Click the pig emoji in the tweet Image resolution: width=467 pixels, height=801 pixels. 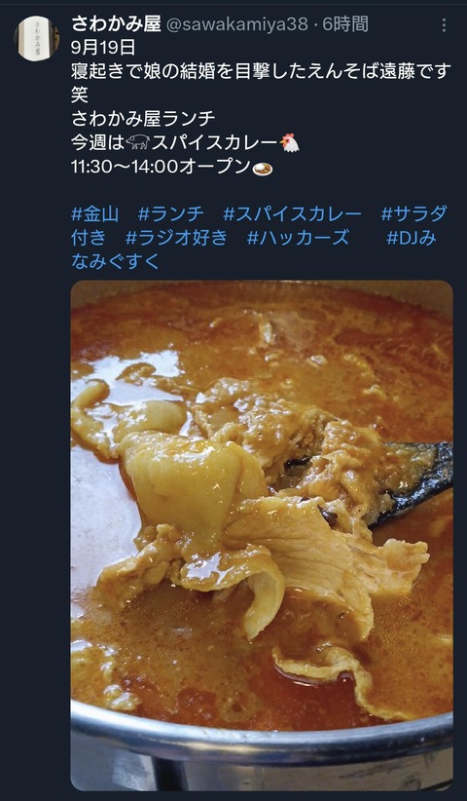tap(137, 142)
